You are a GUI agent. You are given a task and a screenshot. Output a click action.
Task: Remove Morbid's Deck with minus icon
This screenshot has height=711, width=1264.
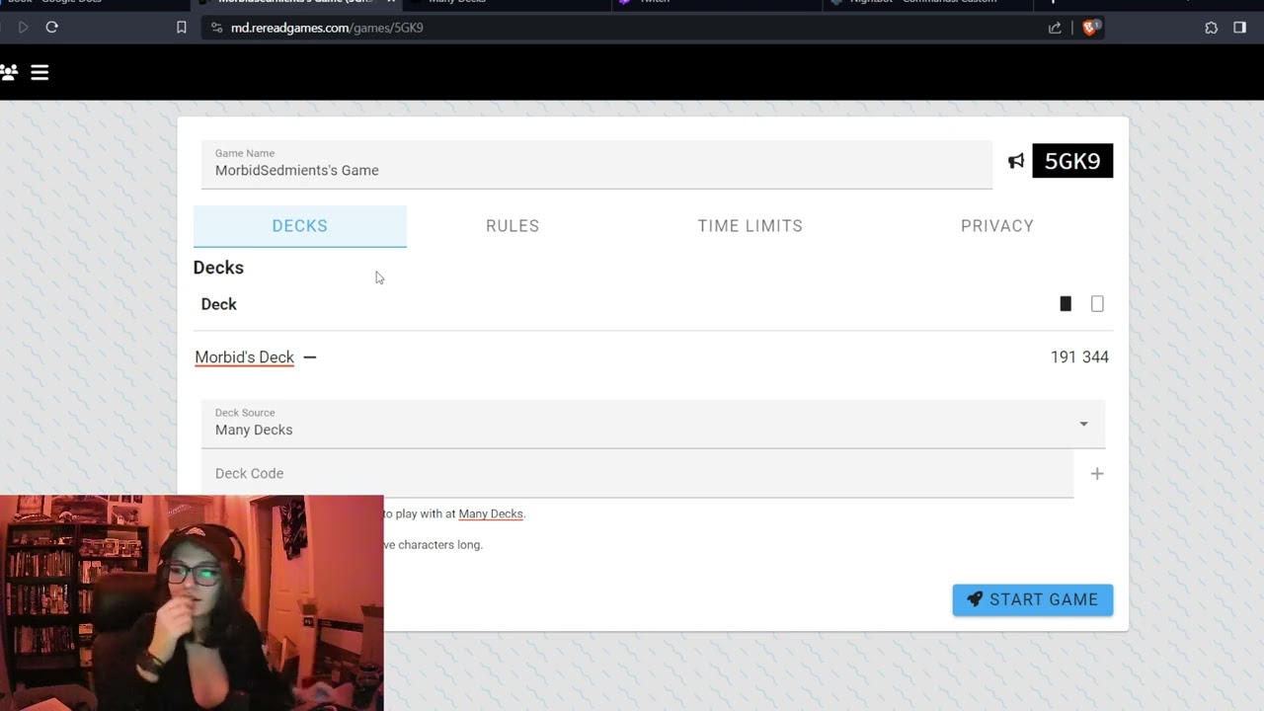pyautogui.click(x=310, y=357)
